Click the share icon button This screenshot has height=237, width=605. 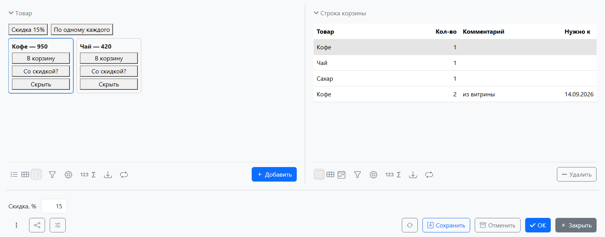click(37, 225)
